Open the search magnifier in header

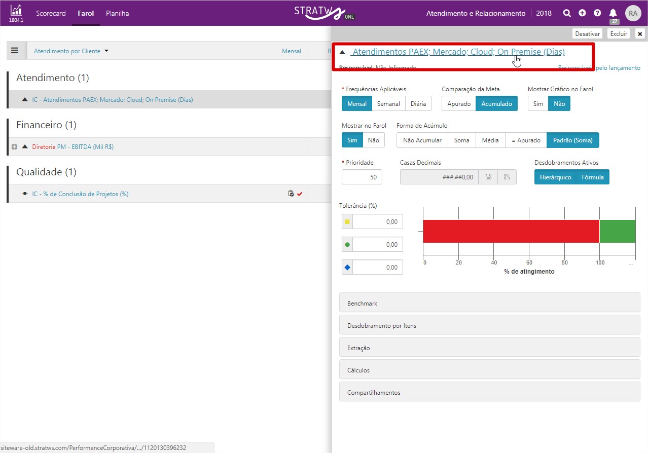coord(567,13)
